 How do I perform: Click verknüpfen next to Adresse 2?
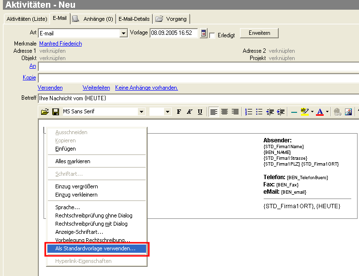coord(282,51)
